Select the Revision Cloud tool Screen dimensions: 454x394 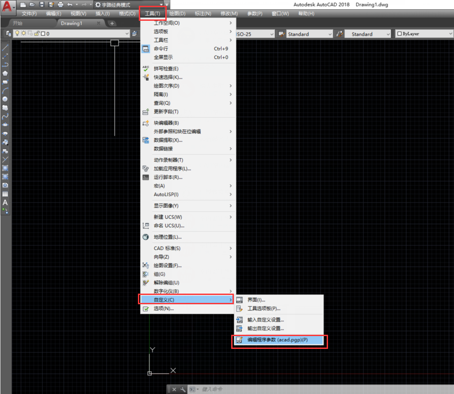click(5, 108)
